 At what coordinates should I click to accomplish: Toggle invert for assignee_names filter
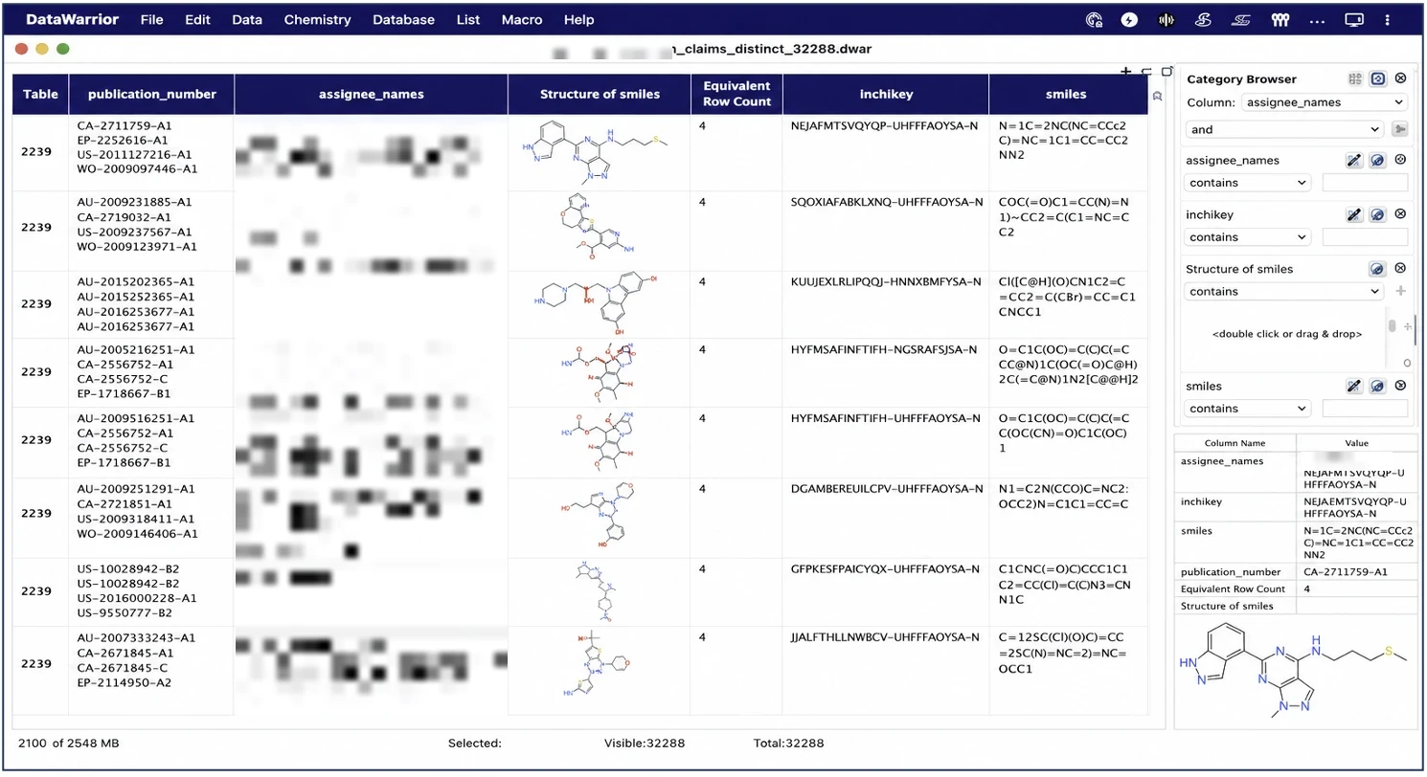click(x=1378, y=161)
